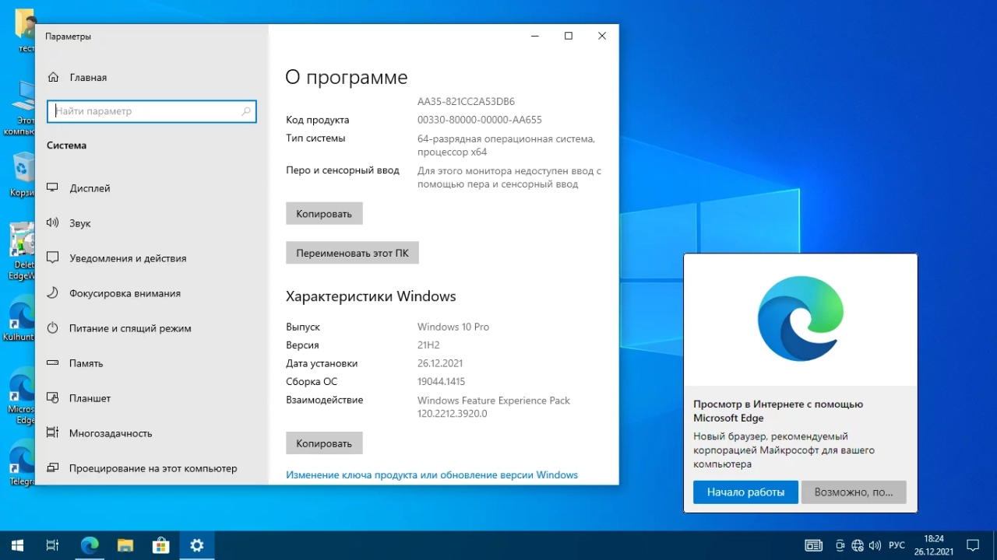Click the Найти параметр search field
The width and height of the screenshot is (997, 560).
coord(152,111)
